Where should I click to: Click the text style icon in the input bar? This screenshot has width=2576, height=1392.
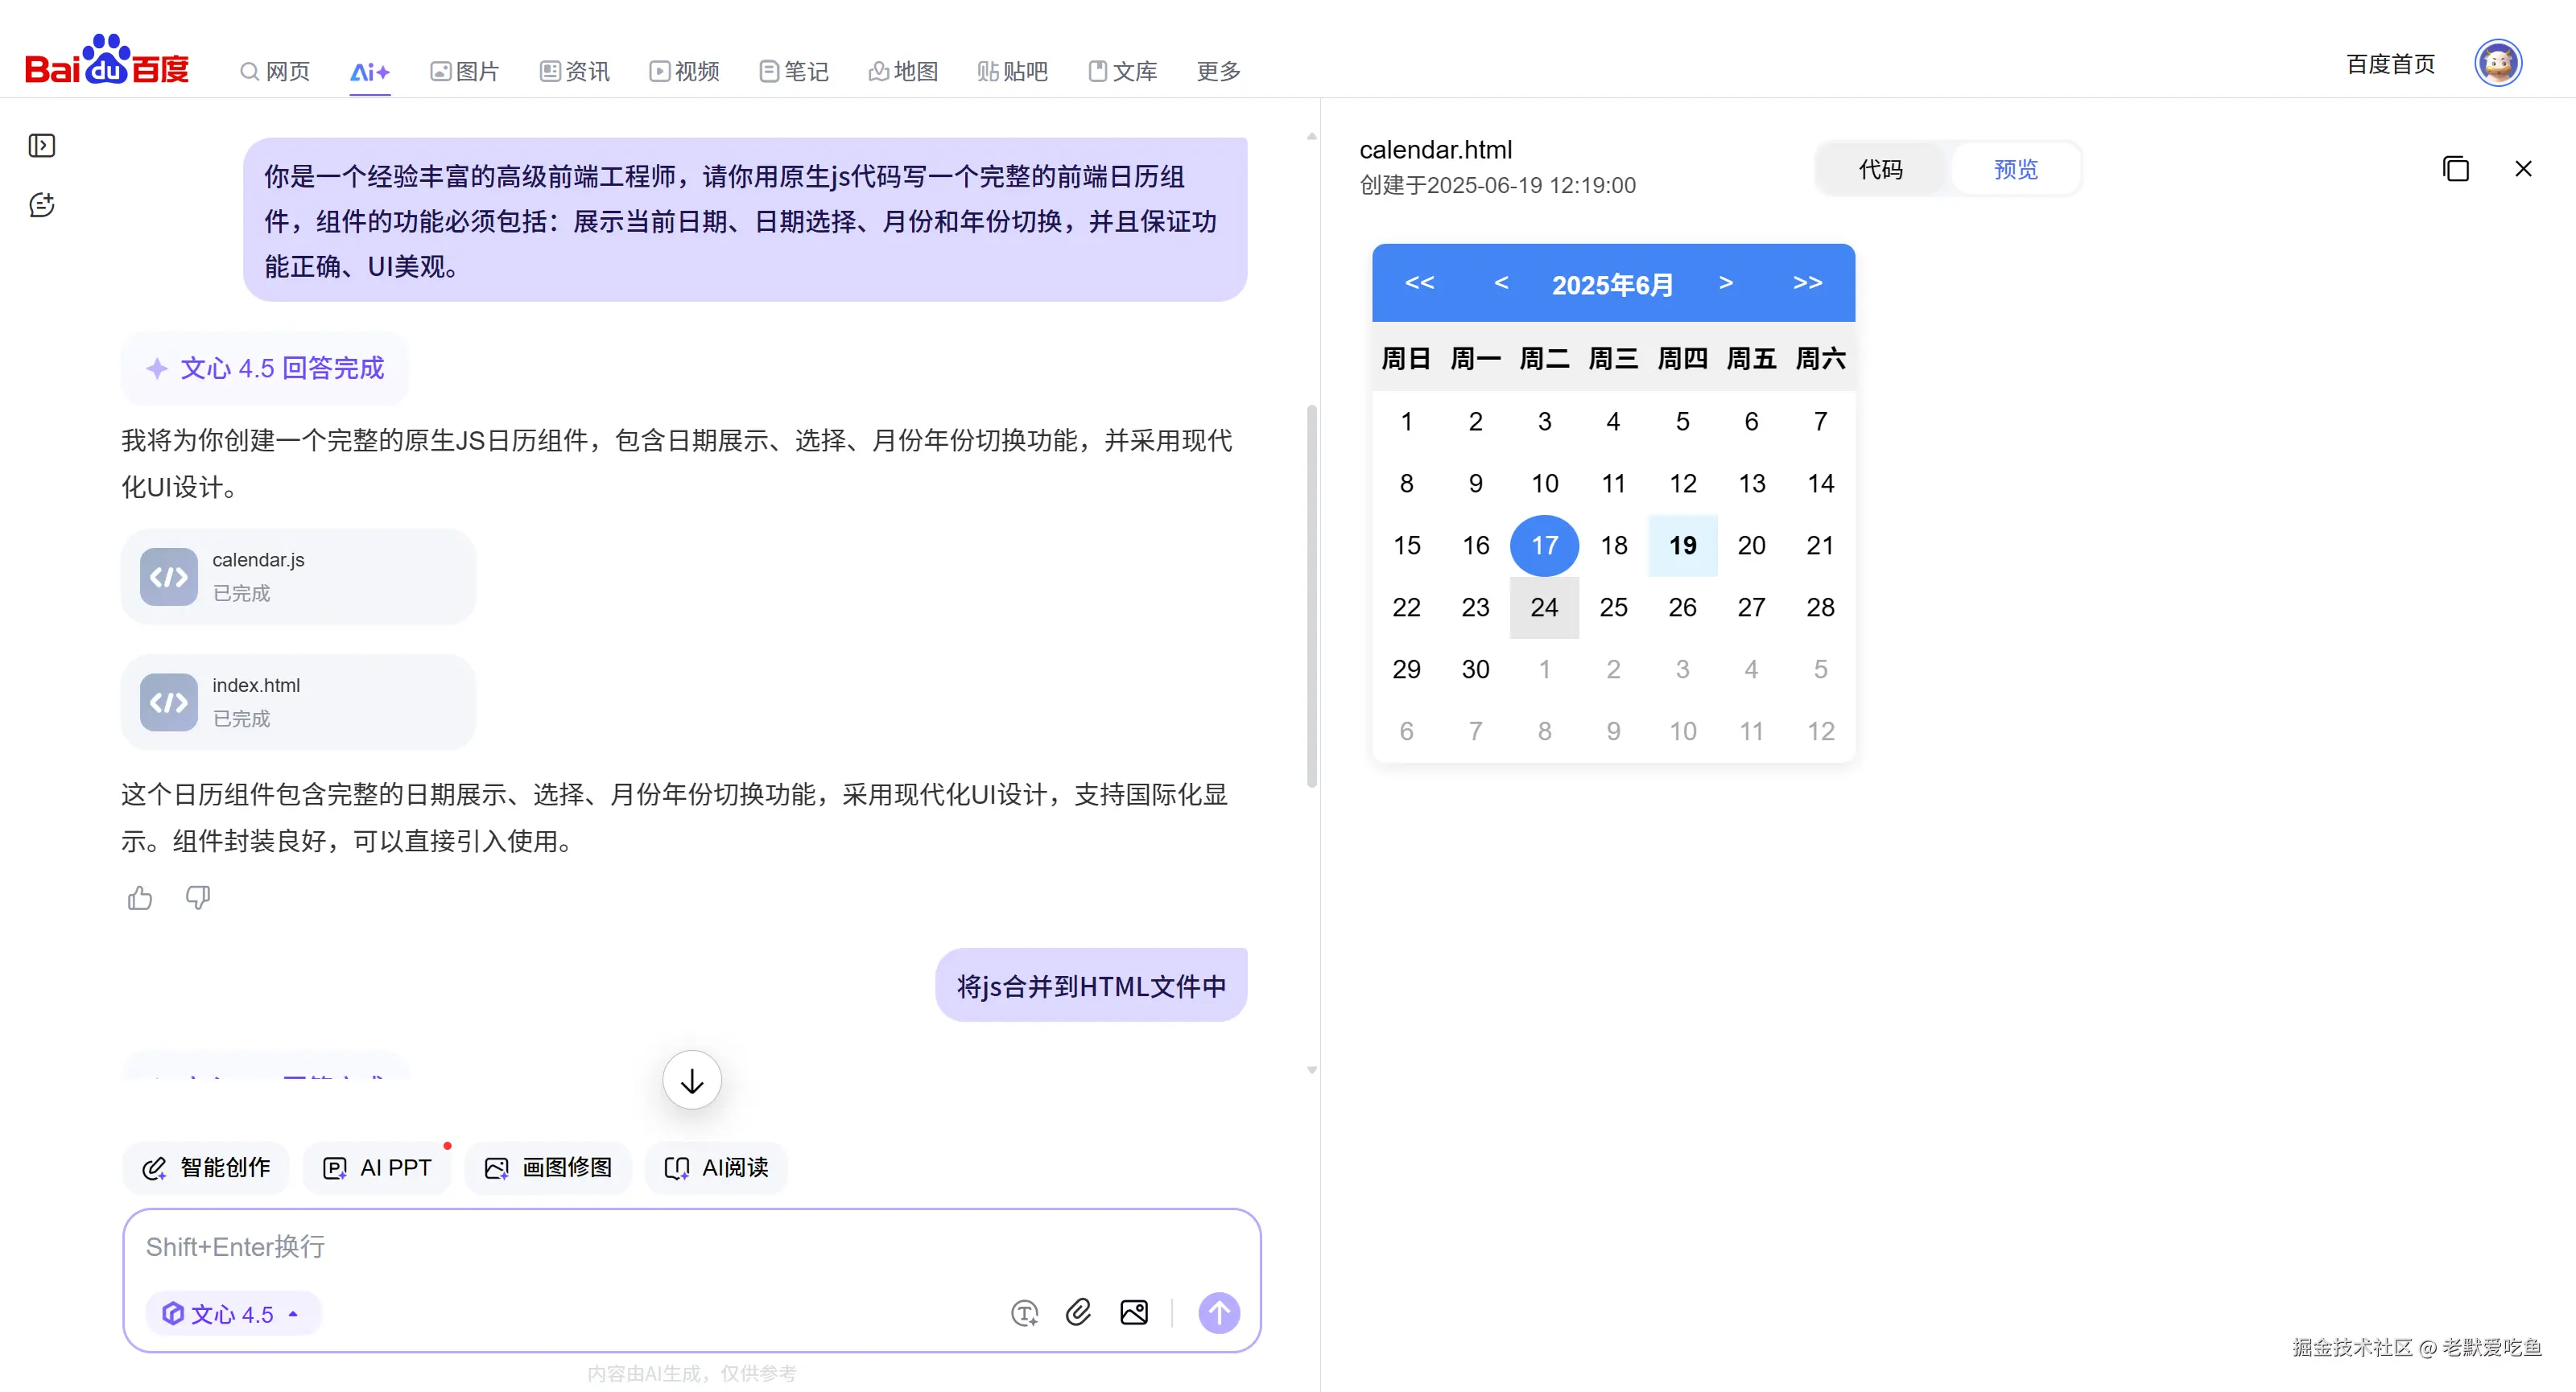pos(1023,1312)
